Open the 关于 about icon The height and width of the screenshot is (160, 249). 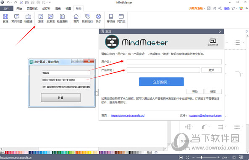click(x=98, y=18)
